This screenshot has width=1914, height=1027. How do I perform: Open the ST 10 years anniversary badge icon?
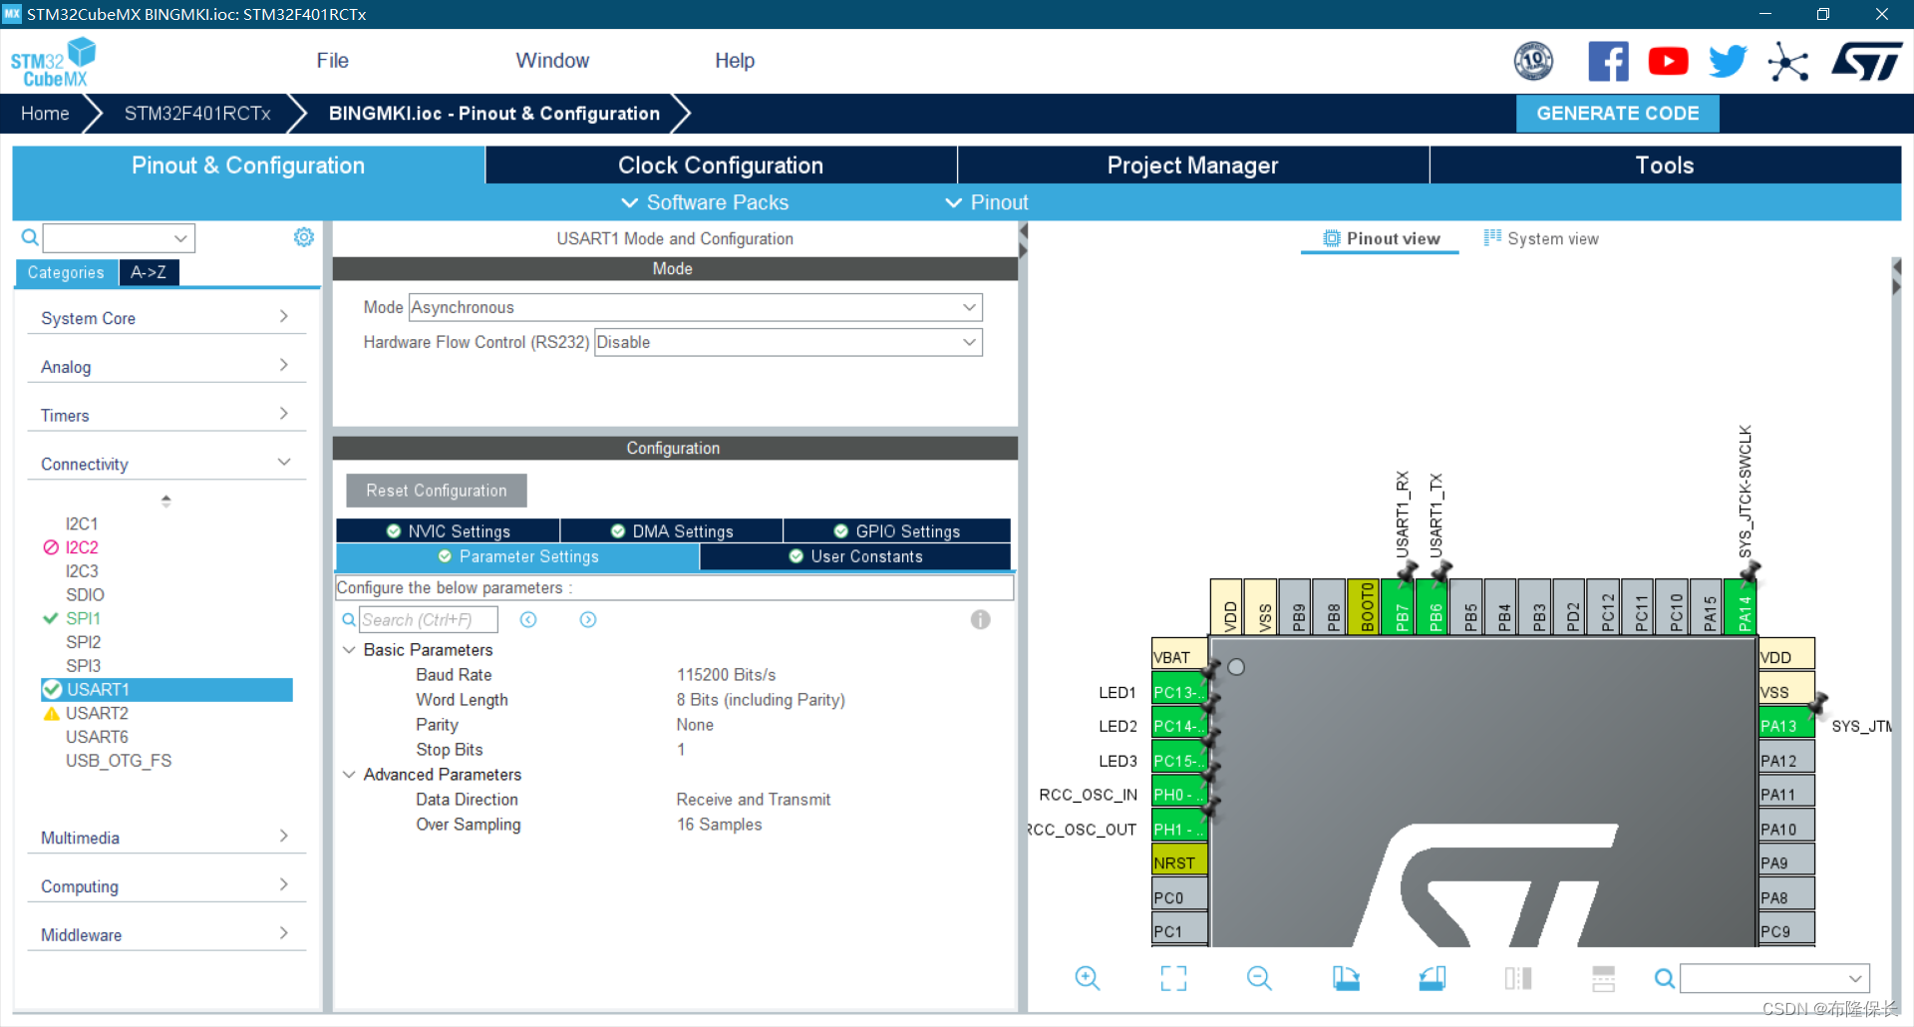click(1533, 62)
